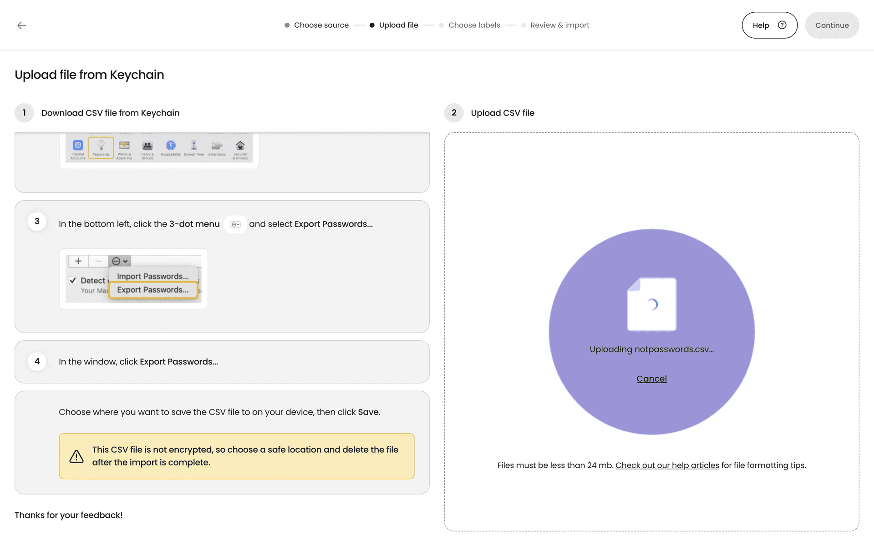Select Export Passwords… menu entry
The width and height of the screenshot is (874, 546).
[x=153, y=290]
